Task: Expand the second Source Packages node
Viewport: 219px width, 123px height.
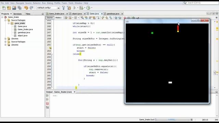Action: pos(5,42)
